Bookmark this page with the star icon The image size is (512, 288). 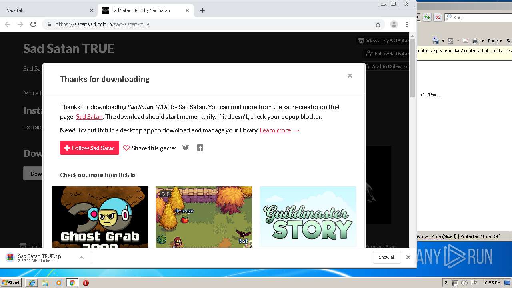[x=378, y=24]
